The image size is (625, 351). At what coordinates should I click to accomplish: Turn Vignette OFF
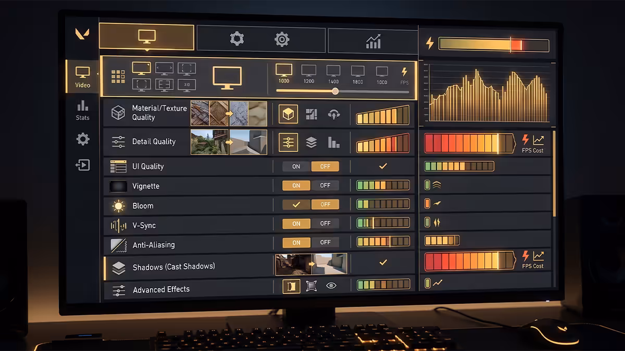click(x=325, y=186)
